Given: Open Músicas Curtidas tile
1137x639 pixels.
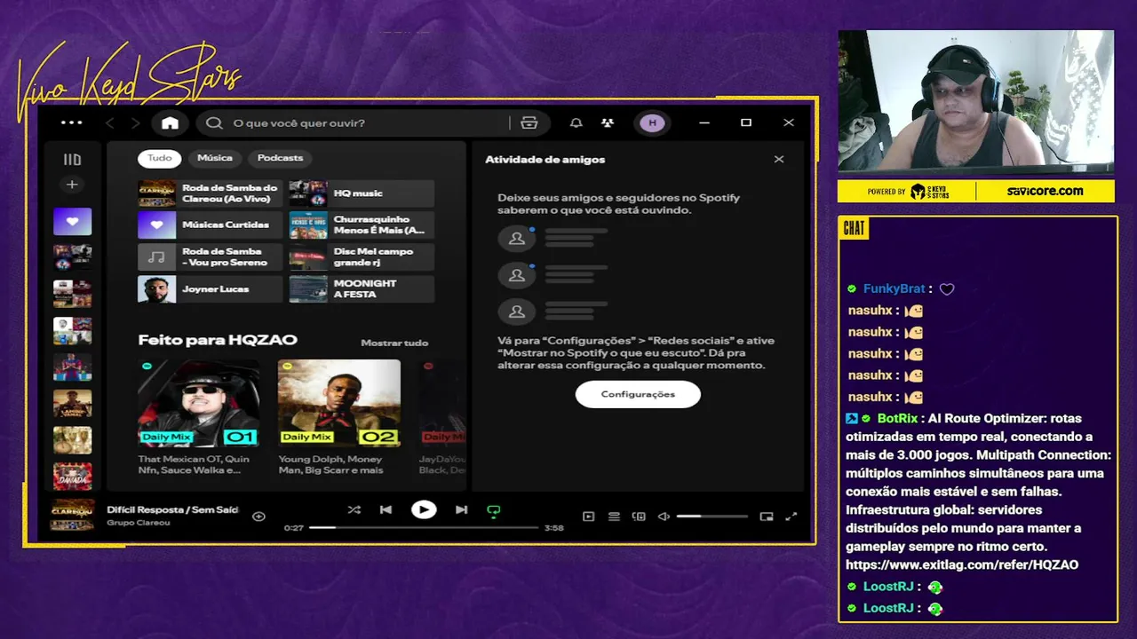Looking at the screenshot, I should tap(210, 225).
